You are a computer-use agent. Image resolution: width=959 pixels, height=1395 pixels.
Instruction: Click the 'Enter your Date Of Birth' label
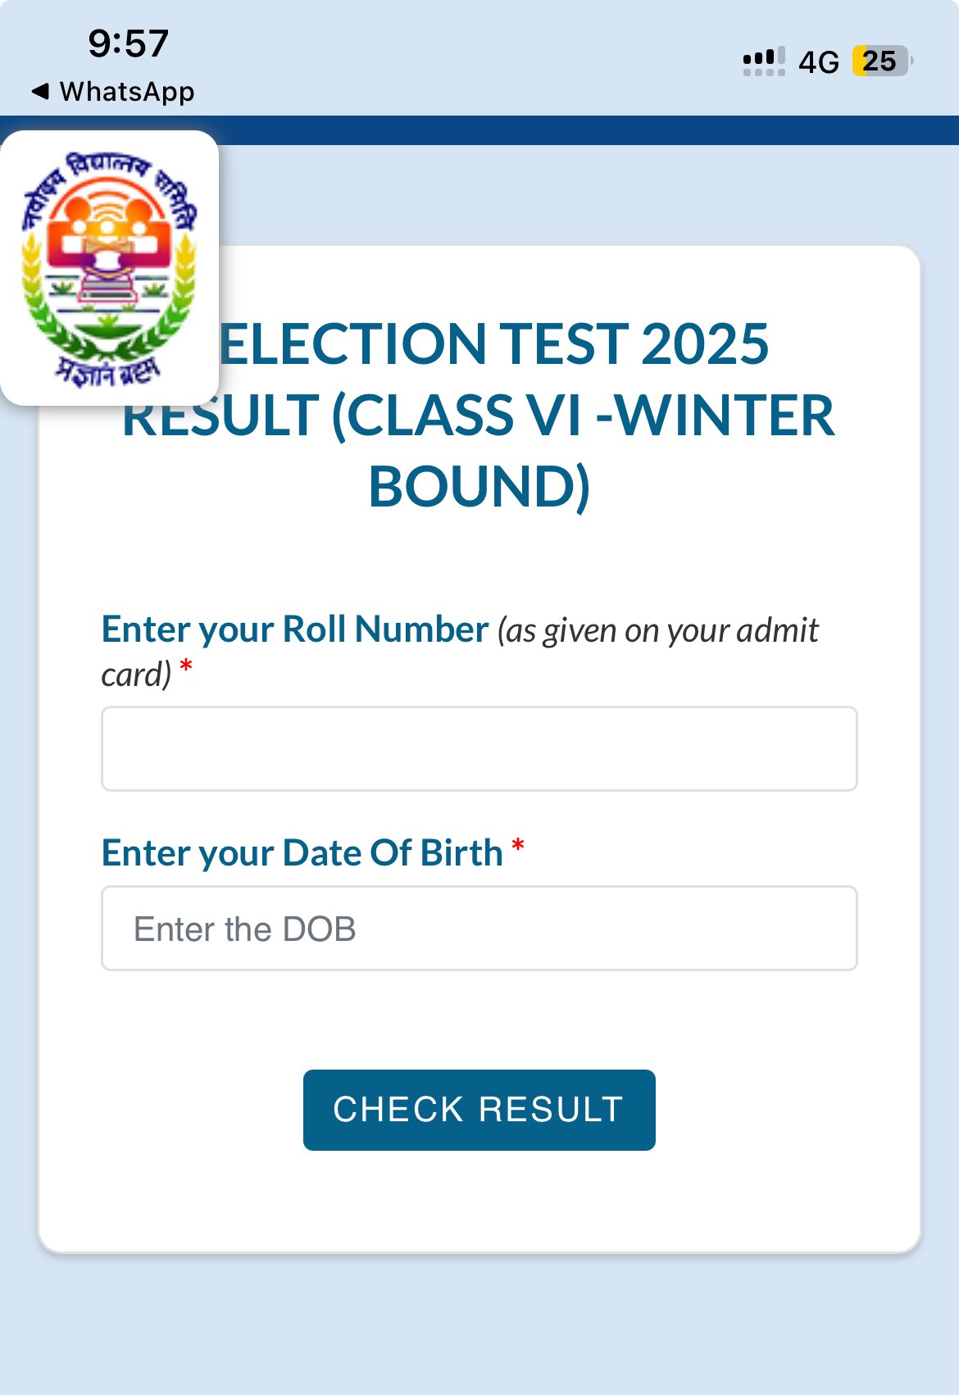point(302,853)
